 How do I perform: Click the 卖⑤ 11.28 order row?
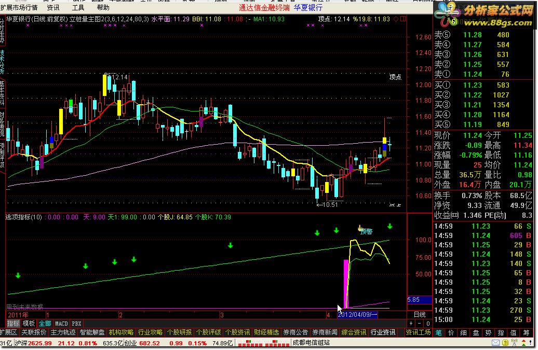(483, 35)
